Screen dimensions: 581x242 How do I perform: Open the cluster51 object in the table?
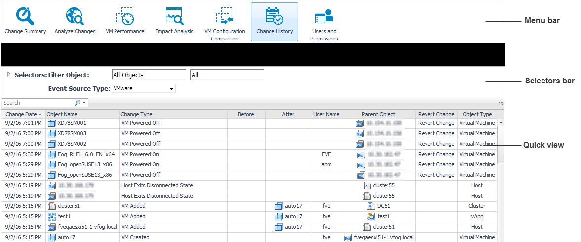tap(69, 206)
